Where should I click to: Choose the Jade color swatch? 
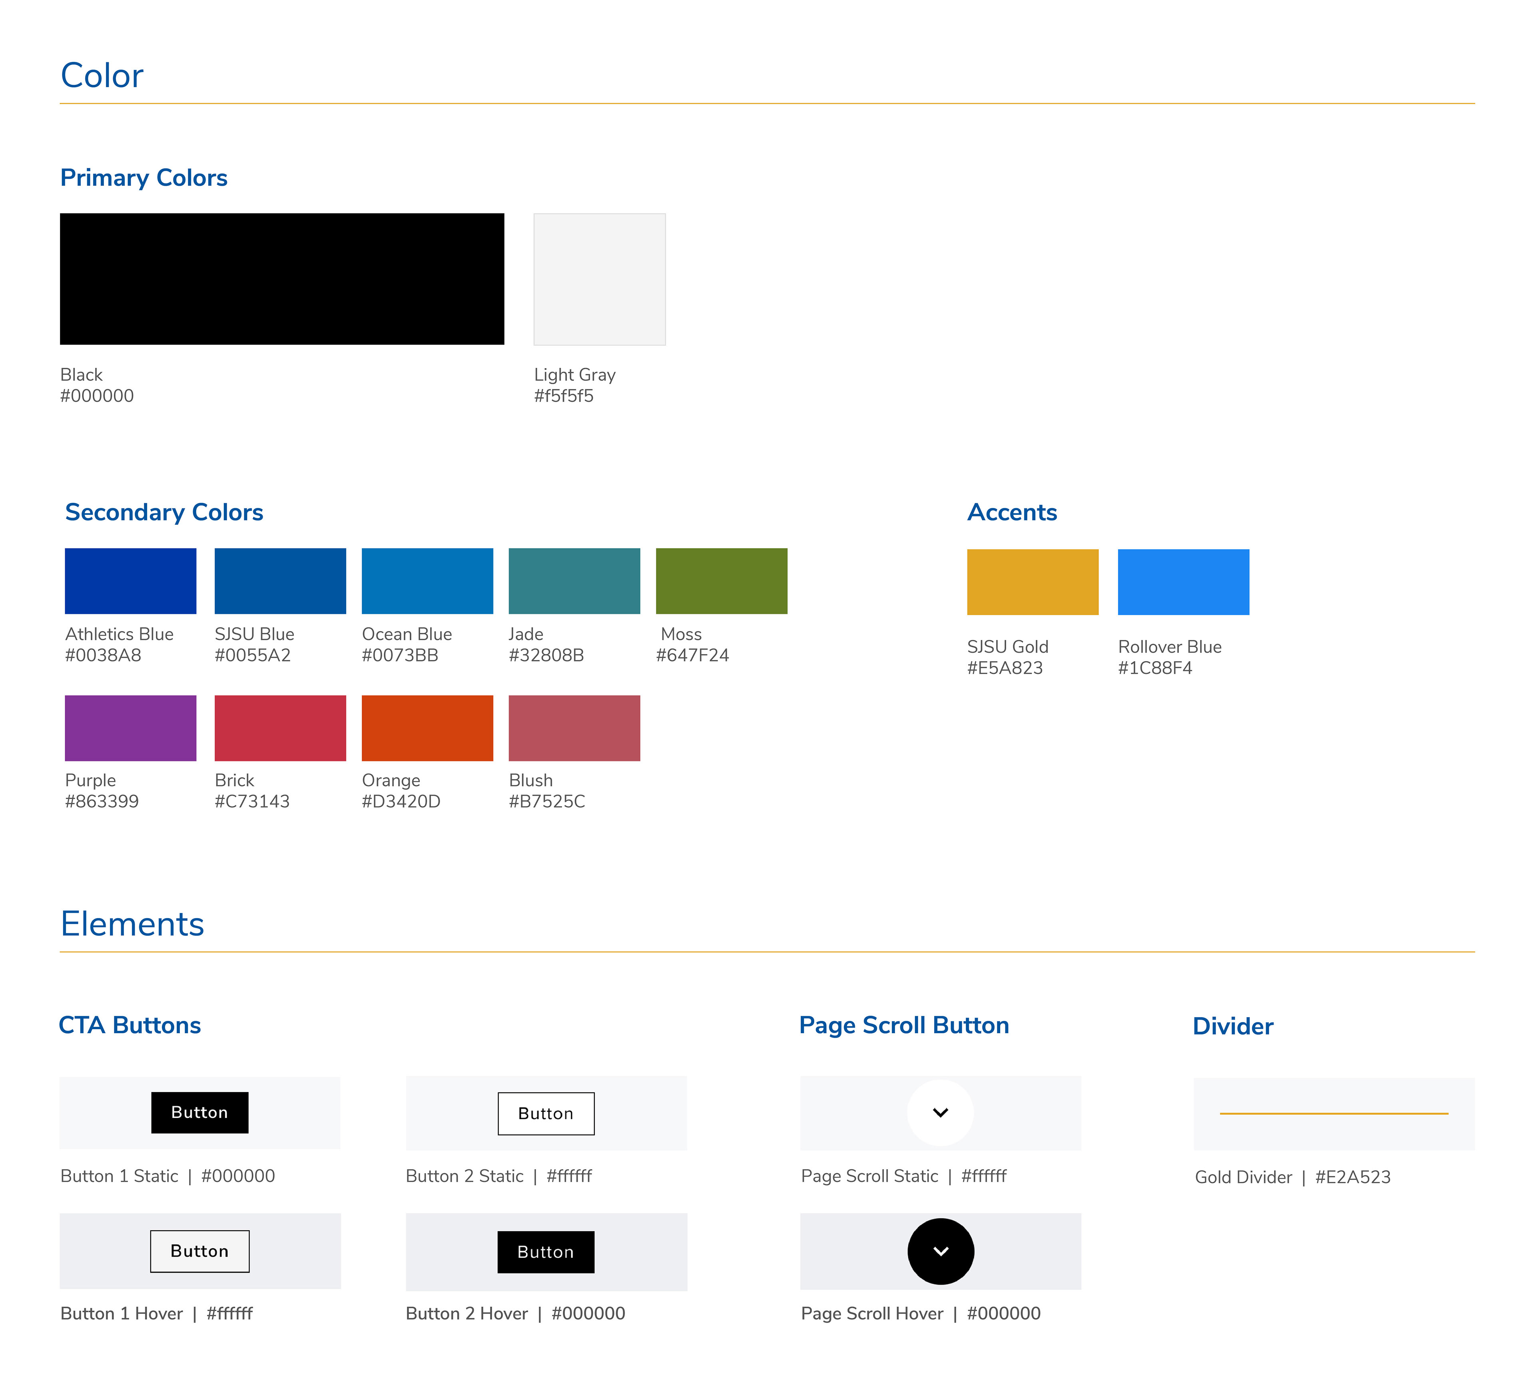coord(574,581)
